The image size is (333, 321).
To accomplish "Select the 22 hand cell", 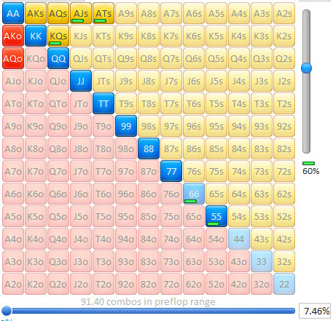I will [x=284, y=284].
